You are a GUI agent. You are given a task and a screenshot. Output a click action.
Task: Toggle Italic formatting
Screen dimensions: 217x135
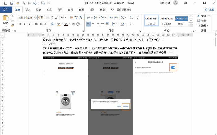click(24, 24)
